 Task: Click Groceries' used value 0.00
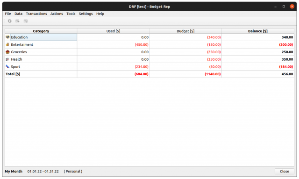point(145,52)
